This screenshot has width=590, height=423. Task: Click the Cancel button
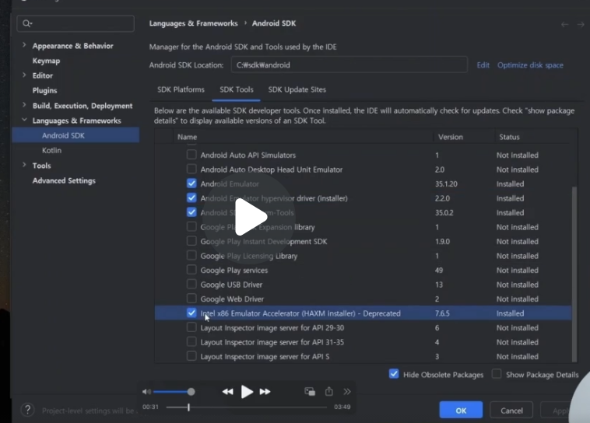pyautogui.click(x=511, y=410)
